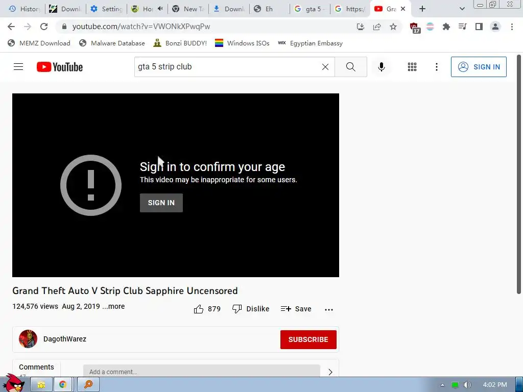Open the MEMZ Download bookmark
The image size is (523, 392).
39,43
